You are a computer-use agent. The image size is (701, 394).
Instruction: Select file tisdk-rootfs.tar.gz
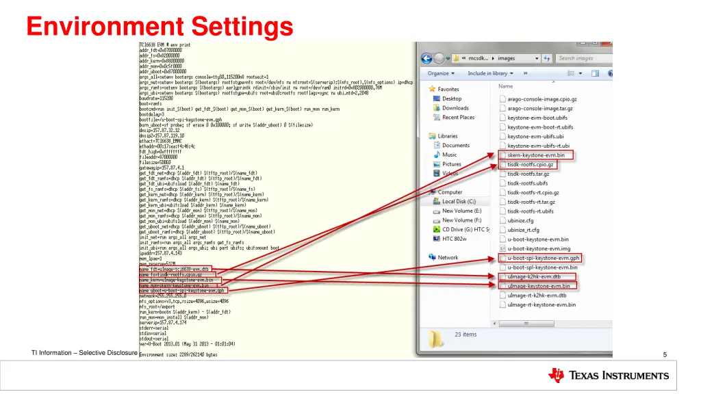click(x=528, y=174)
